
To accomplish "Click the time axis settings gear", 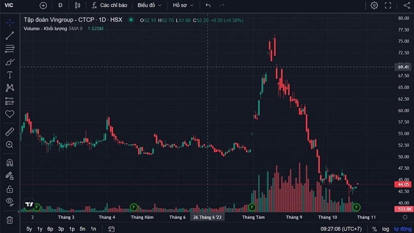I will (x=405, y=217).
